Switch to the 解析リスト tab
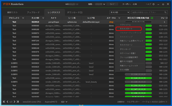The height and width of the screenshot is (106, 172). click(12, 12)
